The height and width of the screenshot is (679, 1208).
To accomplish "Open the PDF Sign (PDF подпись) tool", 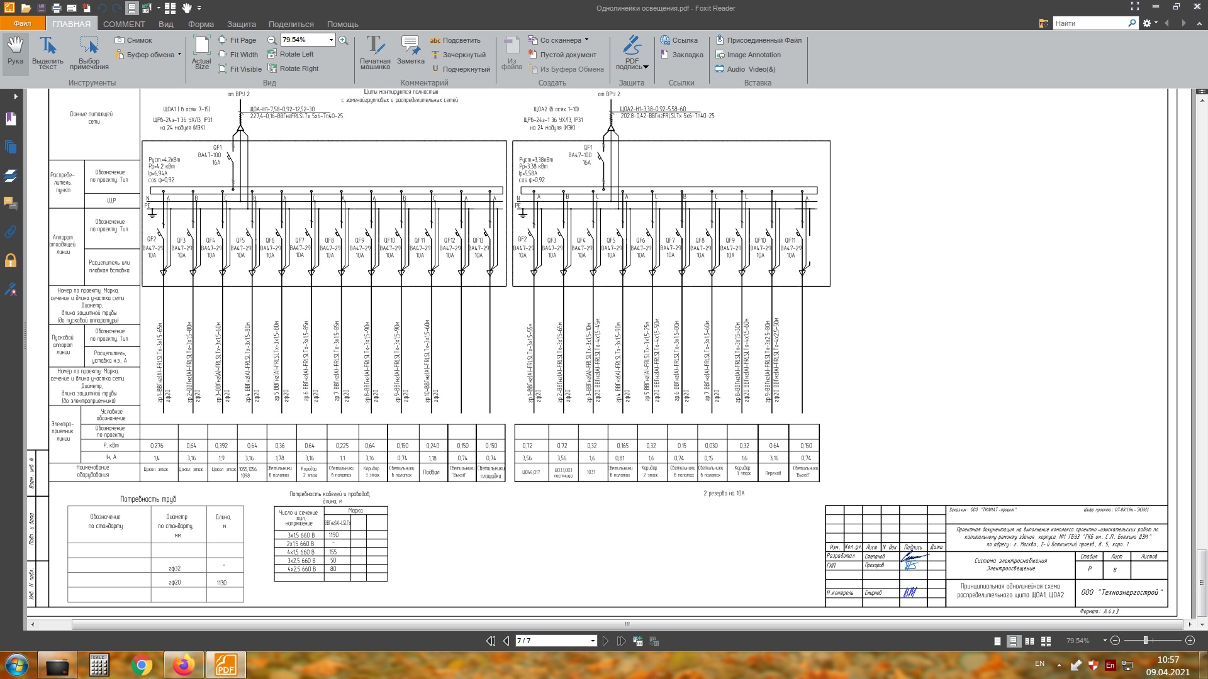I will pyautogui.click(x=632, y=53).
